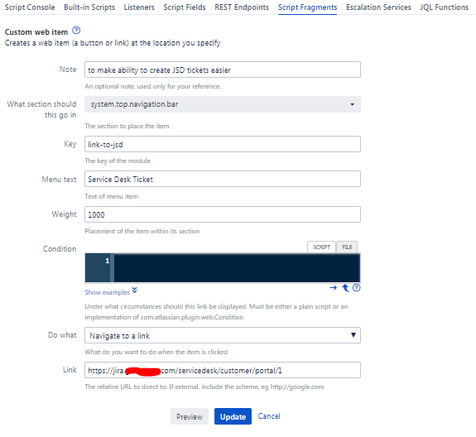Viewport: 476px width, 437px height.
Task: Select the FILE tab of the condition editor
Action: click(347, 247)
